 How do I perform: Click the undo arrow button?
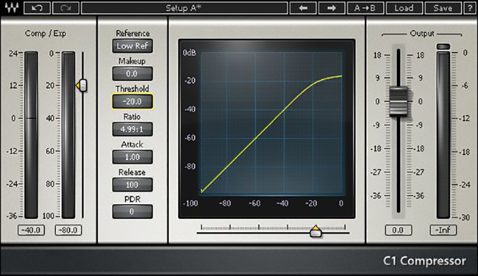coord(37,8)
